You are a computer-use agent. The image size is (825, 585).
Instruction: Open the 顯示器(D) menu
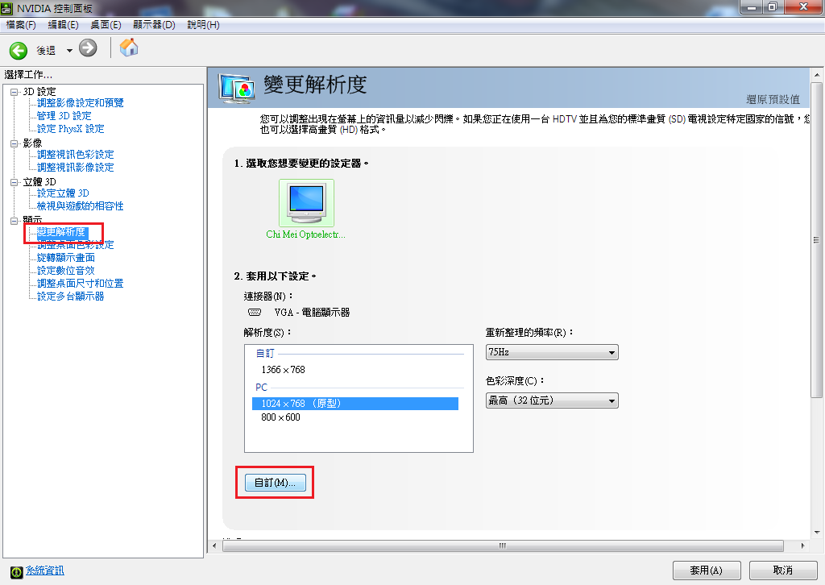[154, 25]
